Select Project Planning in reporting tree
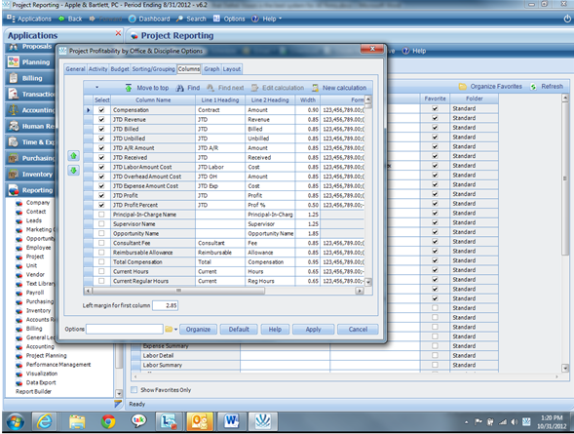The width and height of the screenshot is (574, 434). pos(47,356)
